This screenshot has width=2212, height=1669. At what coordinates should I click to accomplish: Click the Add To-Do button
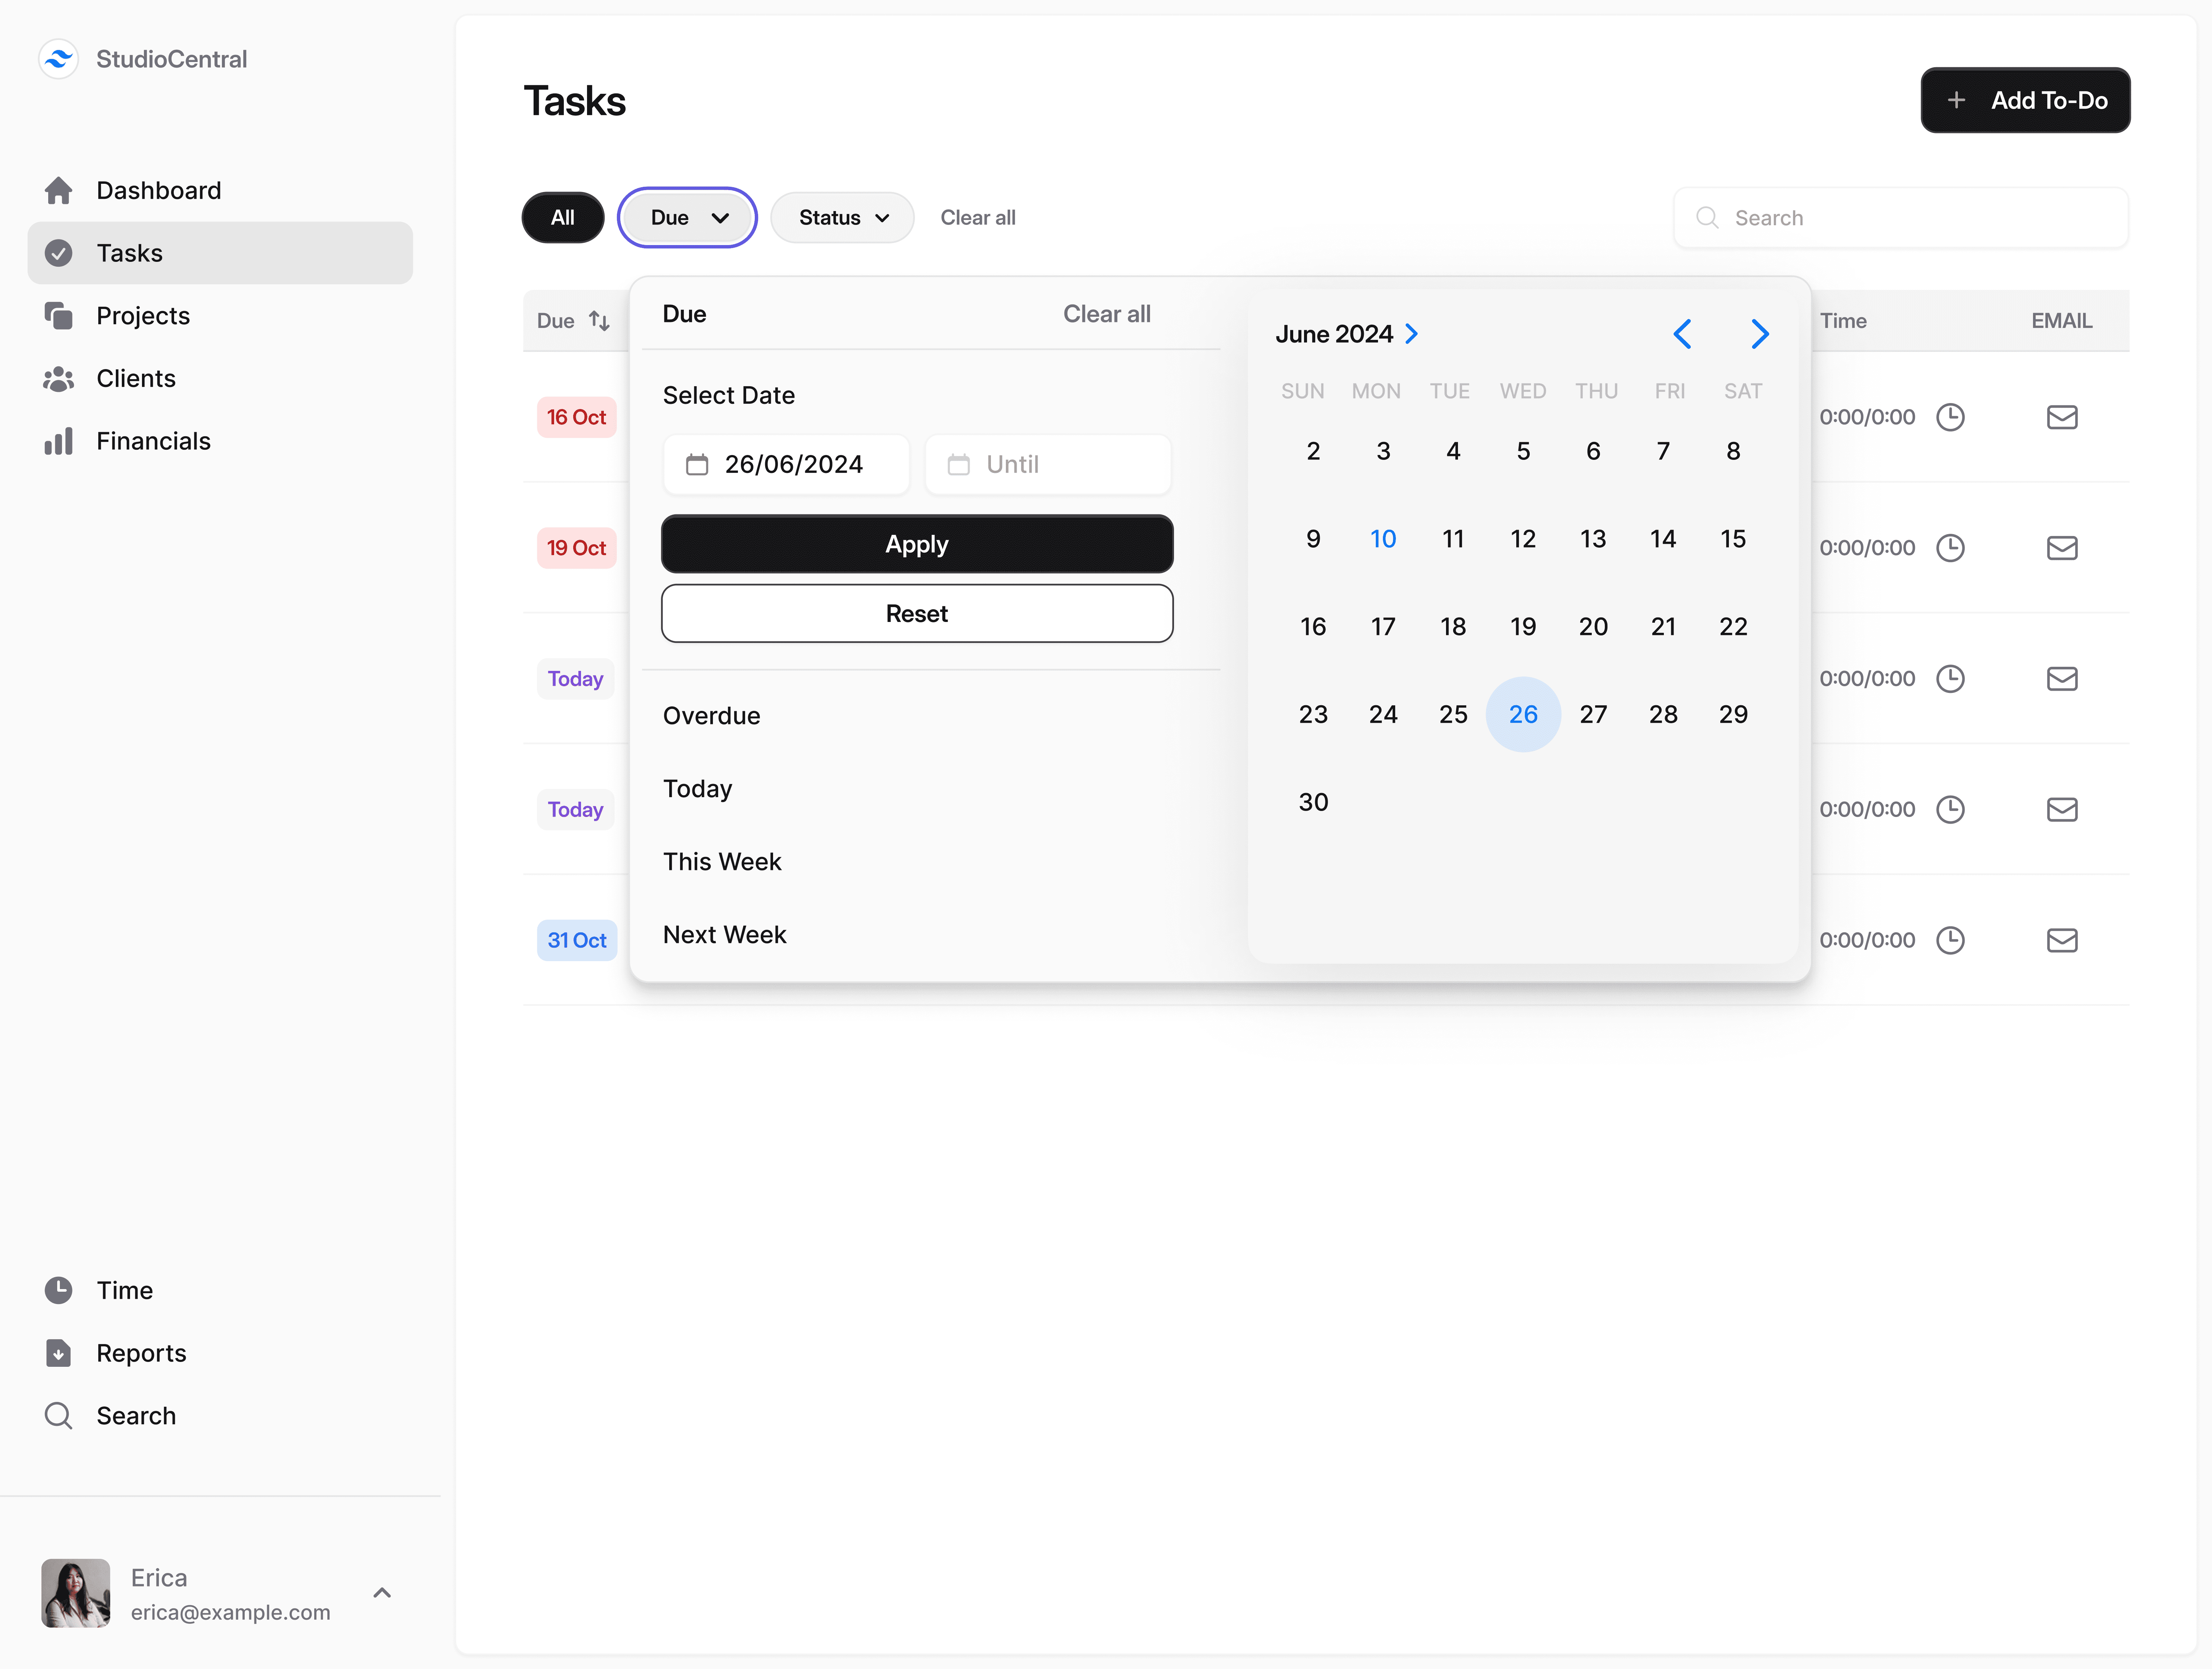click(x=2025, y=100)
